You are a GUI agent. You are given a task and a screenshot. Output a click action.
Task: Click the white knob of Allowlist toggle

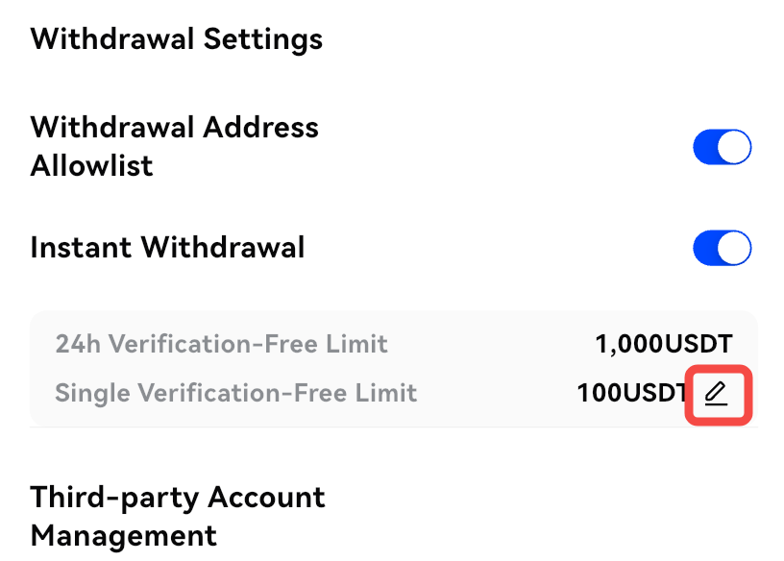pyautogui.click(x=734, y=147)
